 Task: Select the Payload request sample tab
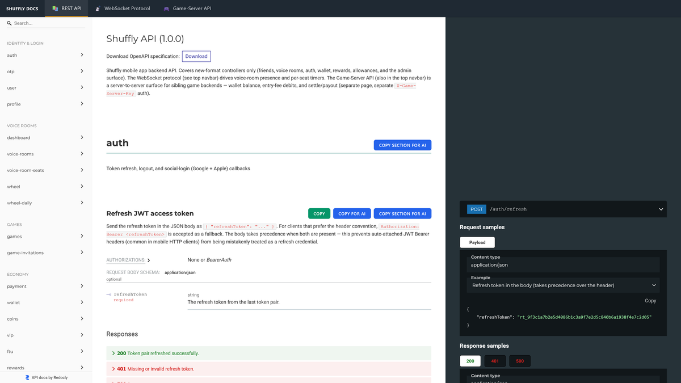pyautogui.click(x=477, y=242)
